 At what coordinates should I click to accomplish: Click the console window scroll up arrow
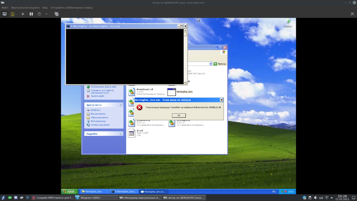(185, 31)
